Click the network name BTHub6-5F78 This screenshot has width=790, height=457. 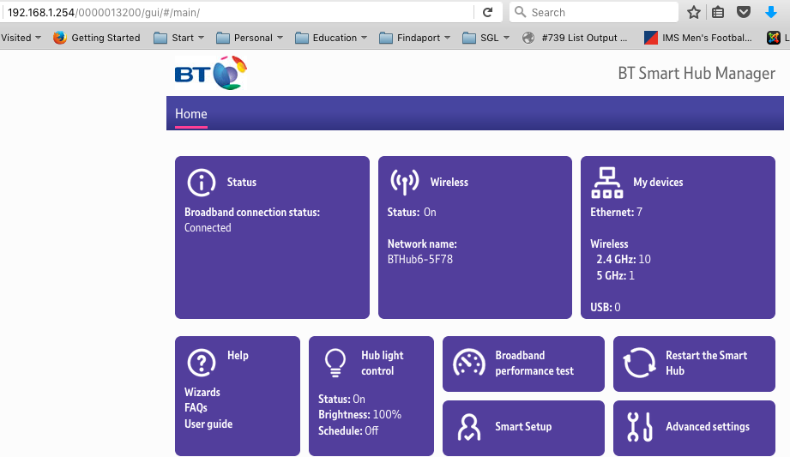click(419, 260)
